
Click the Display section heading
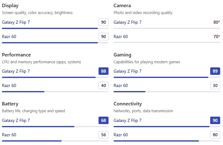10,6
